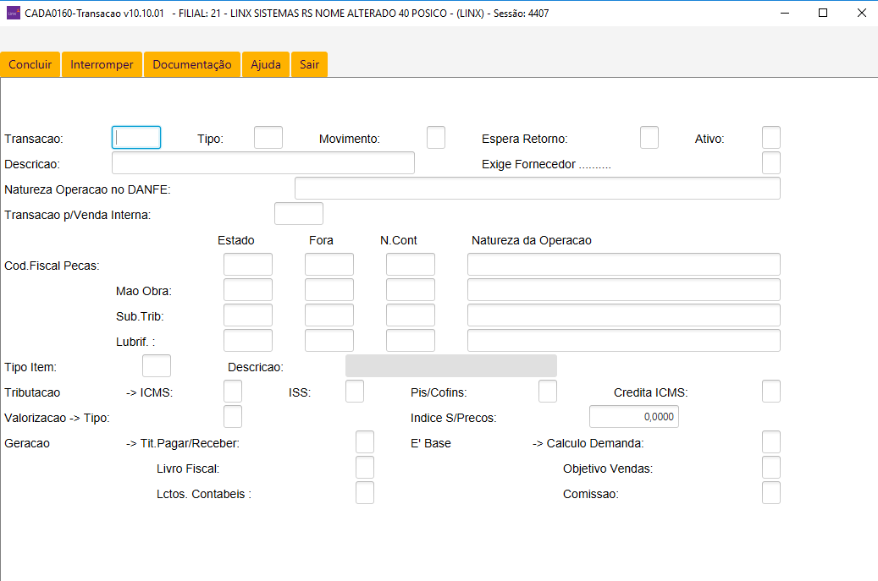The width and height of the screenshot is (878, 581).
Task: Click the Exige Fornecedor box
Action: [x=771, y=163]
